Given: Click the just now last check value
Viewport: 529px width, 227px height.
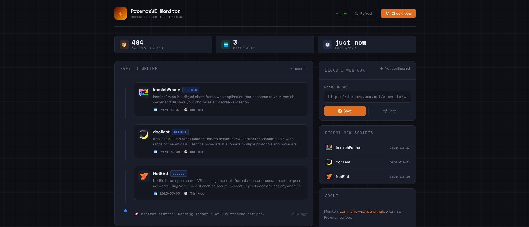Looking at the screenshot, I should 351,43.
